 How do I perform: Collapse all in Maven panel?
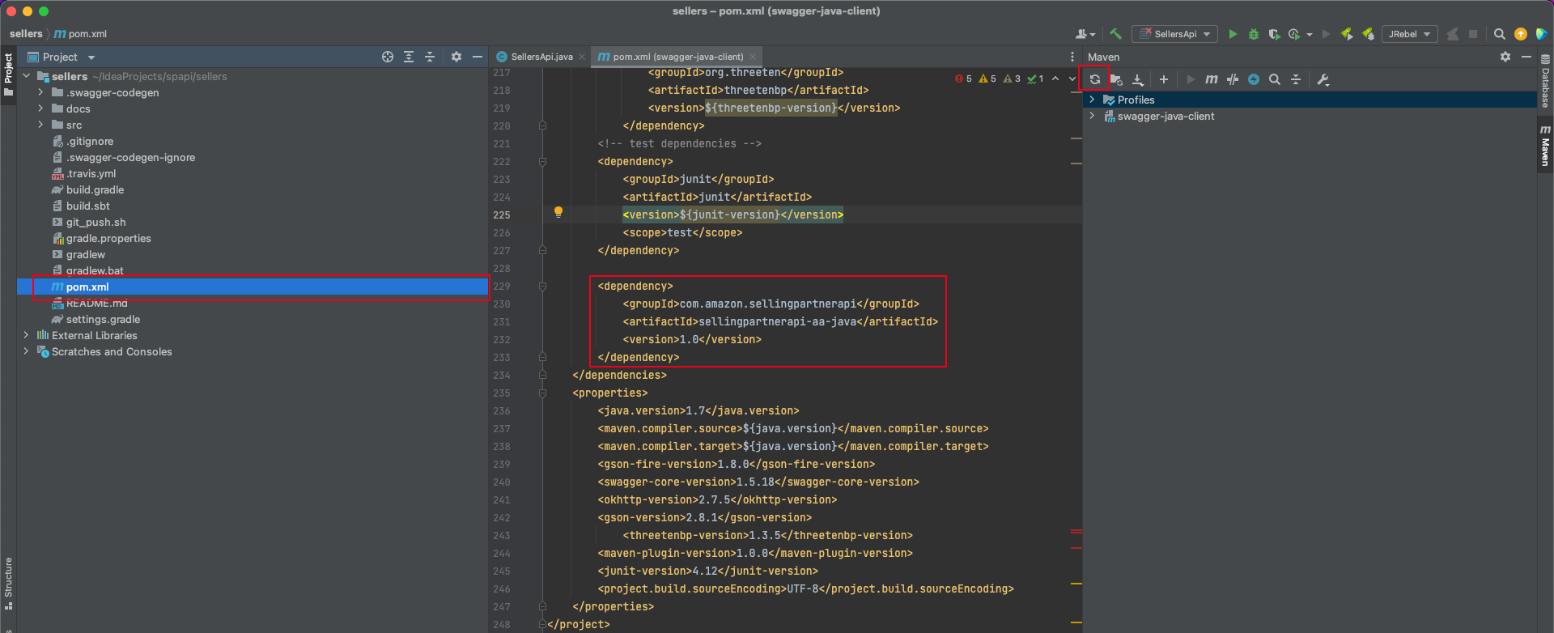(x=1295, y=79)
